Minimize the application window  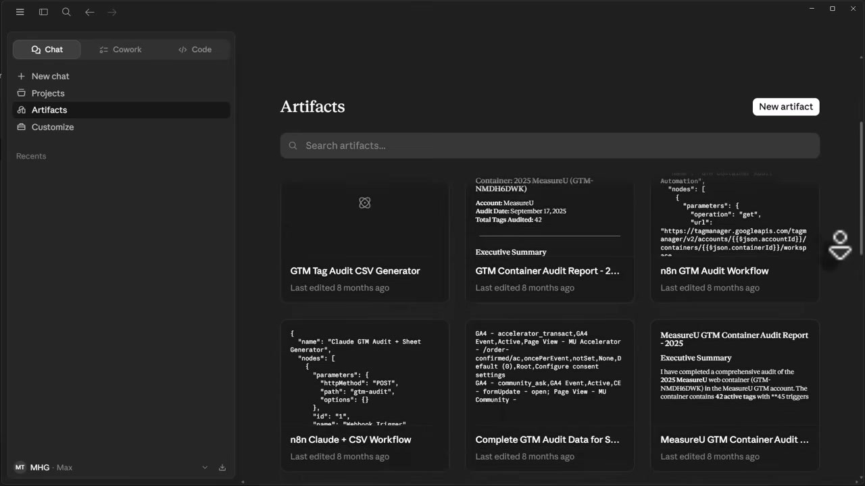pos(811,8)
